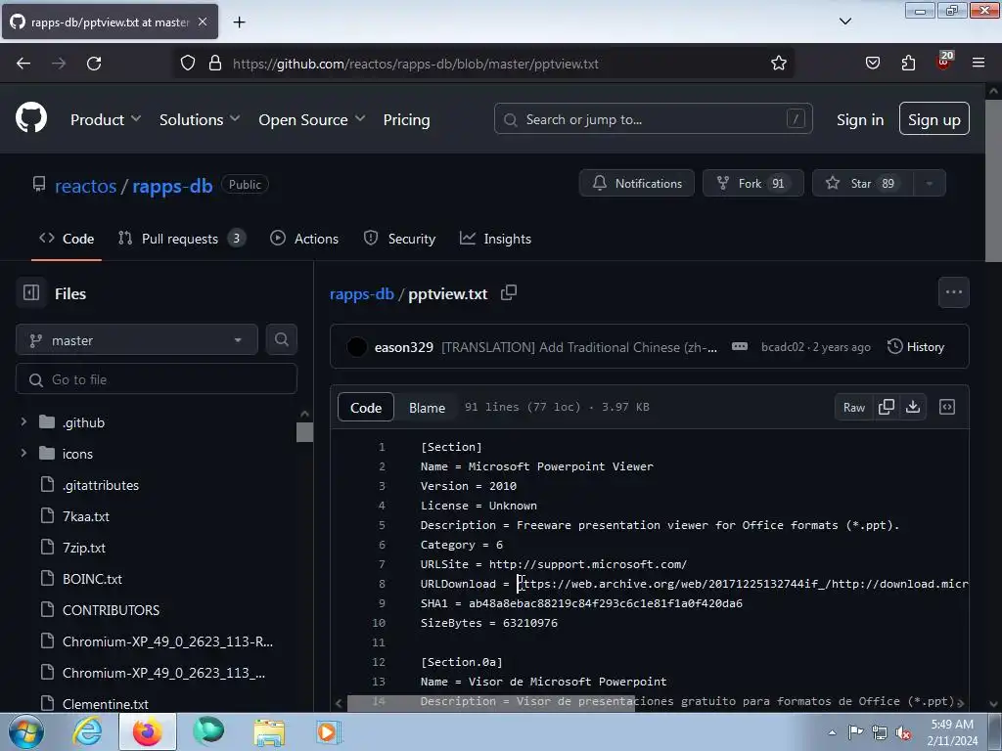Click the Notifications button
Viewport: 1002px width, 751px height.
(636, 183)
